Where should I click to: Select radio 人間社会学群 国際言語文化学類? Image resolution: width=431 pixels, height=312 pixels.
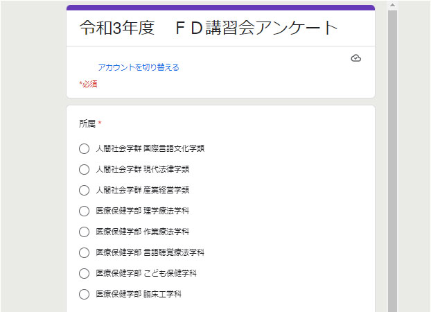tap(84, 148)
